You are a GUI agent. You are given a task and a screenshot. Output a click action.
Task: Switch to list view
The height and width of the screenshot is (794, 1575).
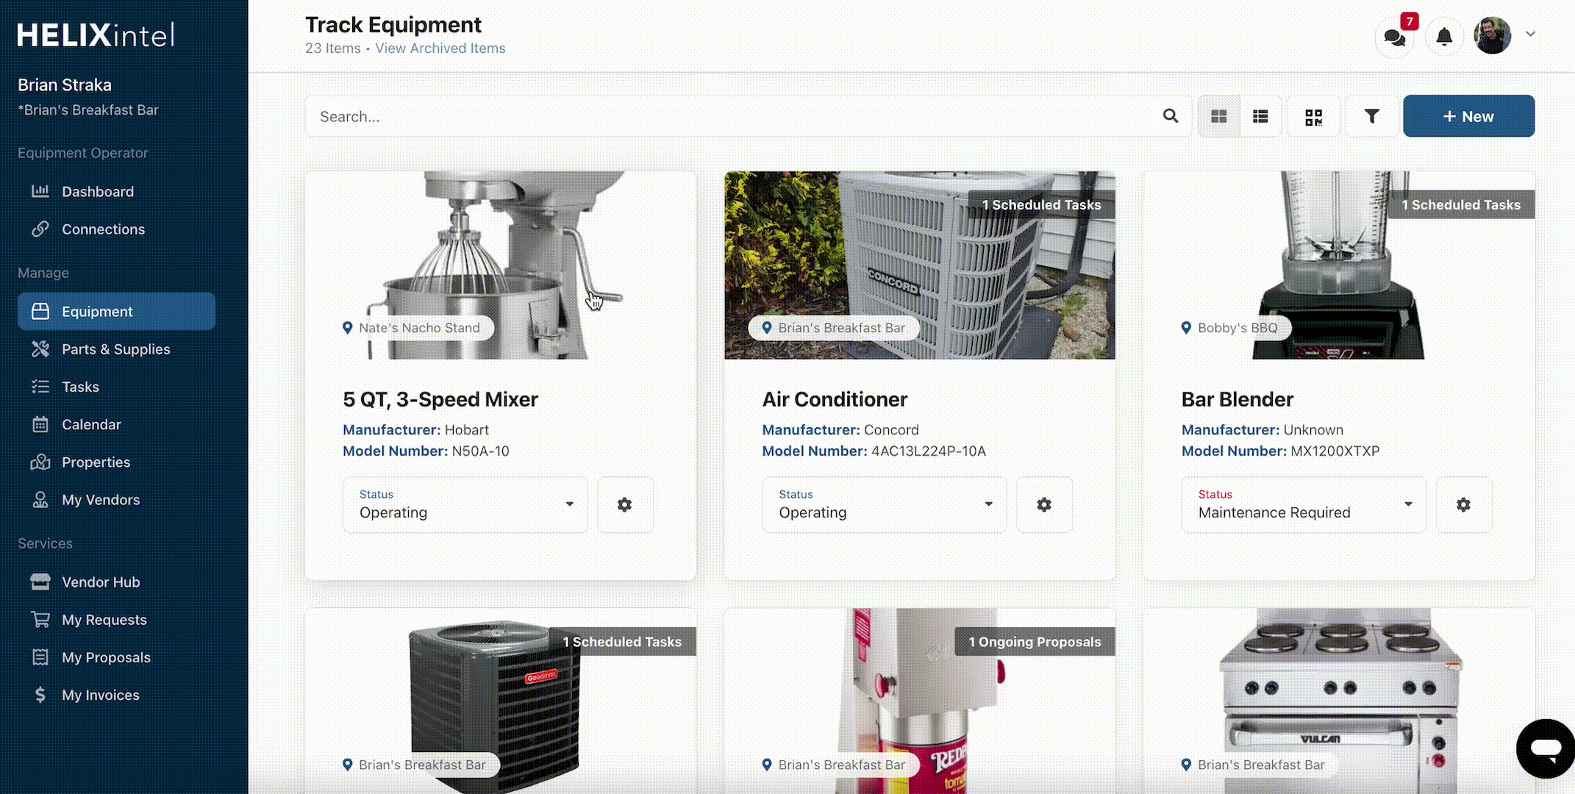1260,116
